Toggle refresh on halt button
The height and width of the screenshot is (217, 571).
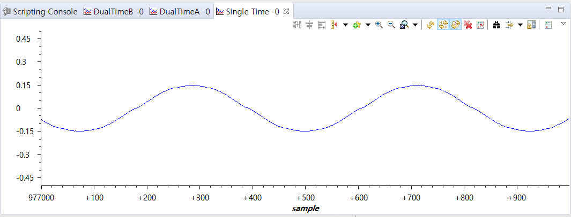(x=443, y=25)
